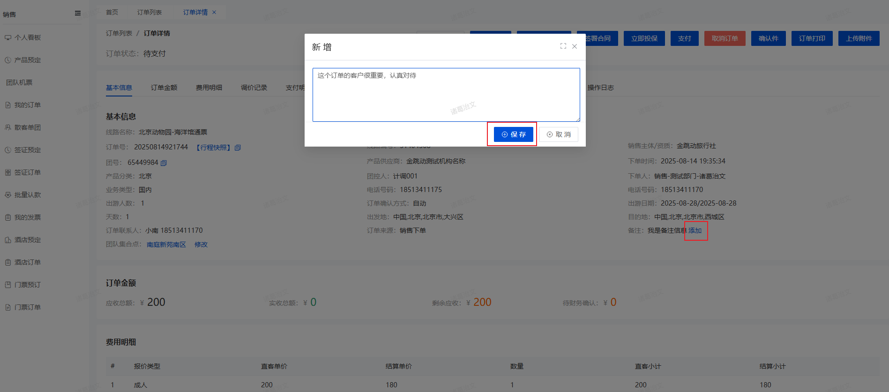Viewport: 889px width, 392px height.
Task: Open 我的发票 sidebar item
Action: [28, 217]
